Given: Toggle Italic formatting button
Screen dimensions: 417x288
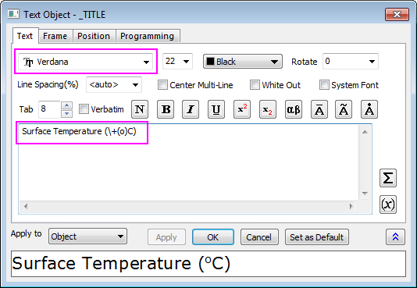Looking at the screenshot, I should click(x=191, y=109).
